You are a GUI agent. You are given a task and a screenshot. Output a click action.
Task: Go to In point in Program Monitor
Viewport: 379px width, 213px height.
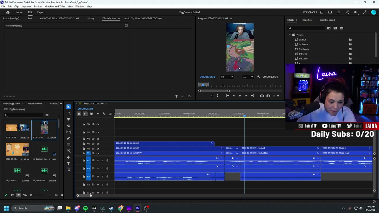(x=227, y=96)
